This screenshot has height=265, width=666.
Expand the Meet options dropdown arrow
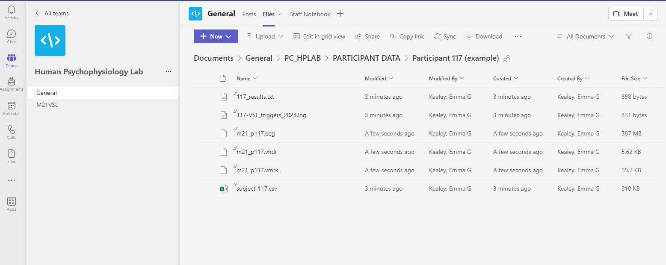[650, 14]
